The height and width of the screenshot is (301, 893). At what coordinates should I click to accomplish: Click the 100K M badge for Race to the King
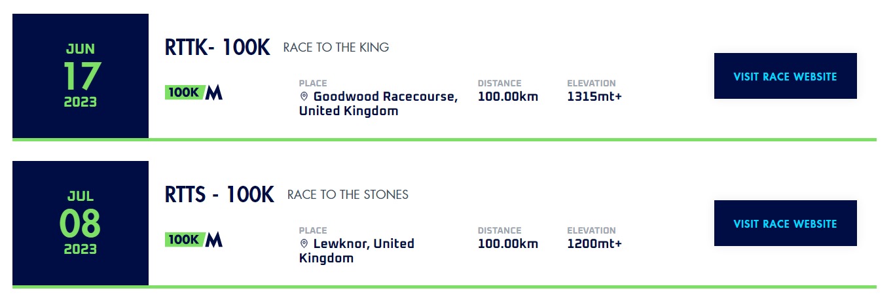coord(194,92)
